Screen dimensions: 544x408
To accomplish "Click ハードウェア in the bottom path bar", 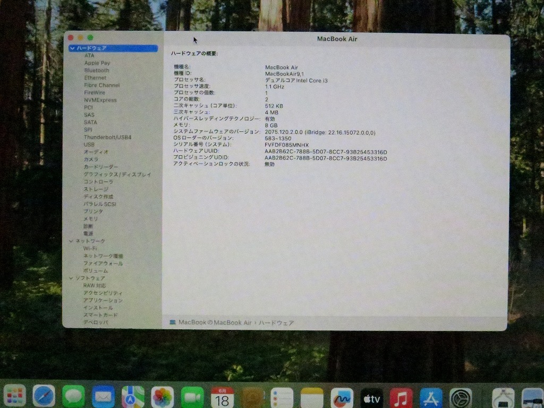I will [x=276, y=323].
